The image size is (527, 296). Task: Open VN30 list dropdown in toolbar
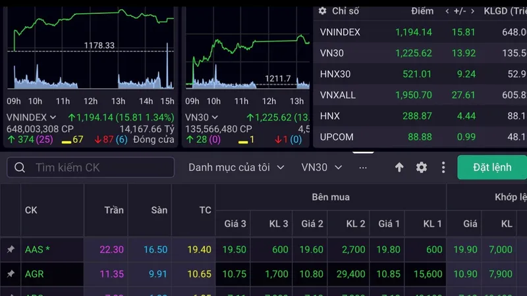(x=321, y=167)
